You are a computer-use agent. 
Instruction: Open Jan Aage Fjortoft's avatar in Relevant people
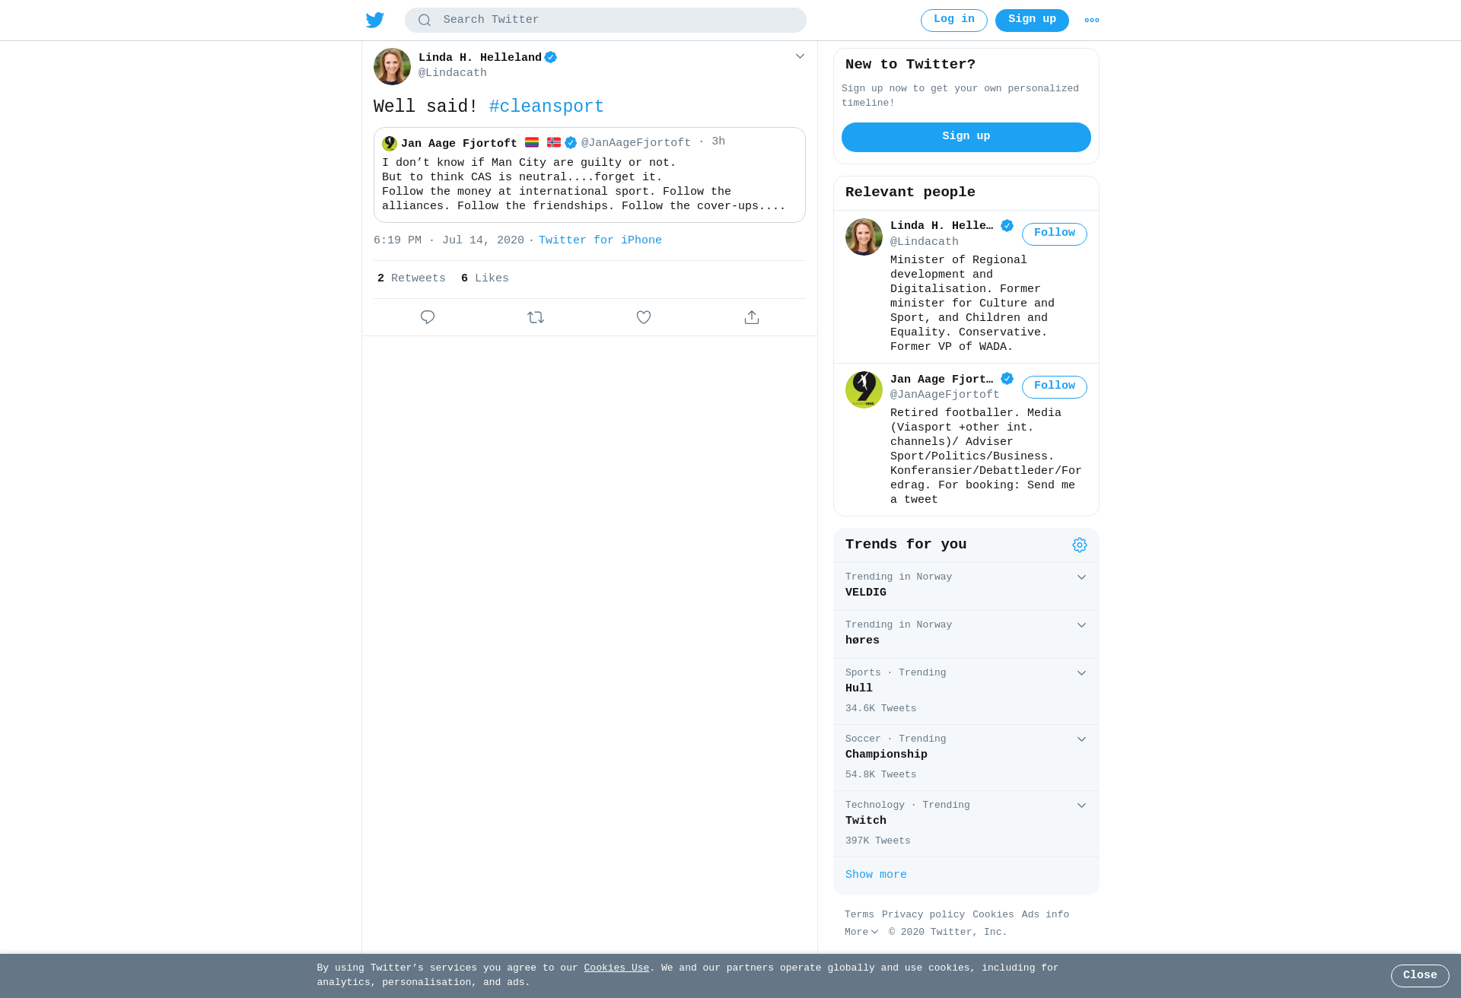coord(864,389)
